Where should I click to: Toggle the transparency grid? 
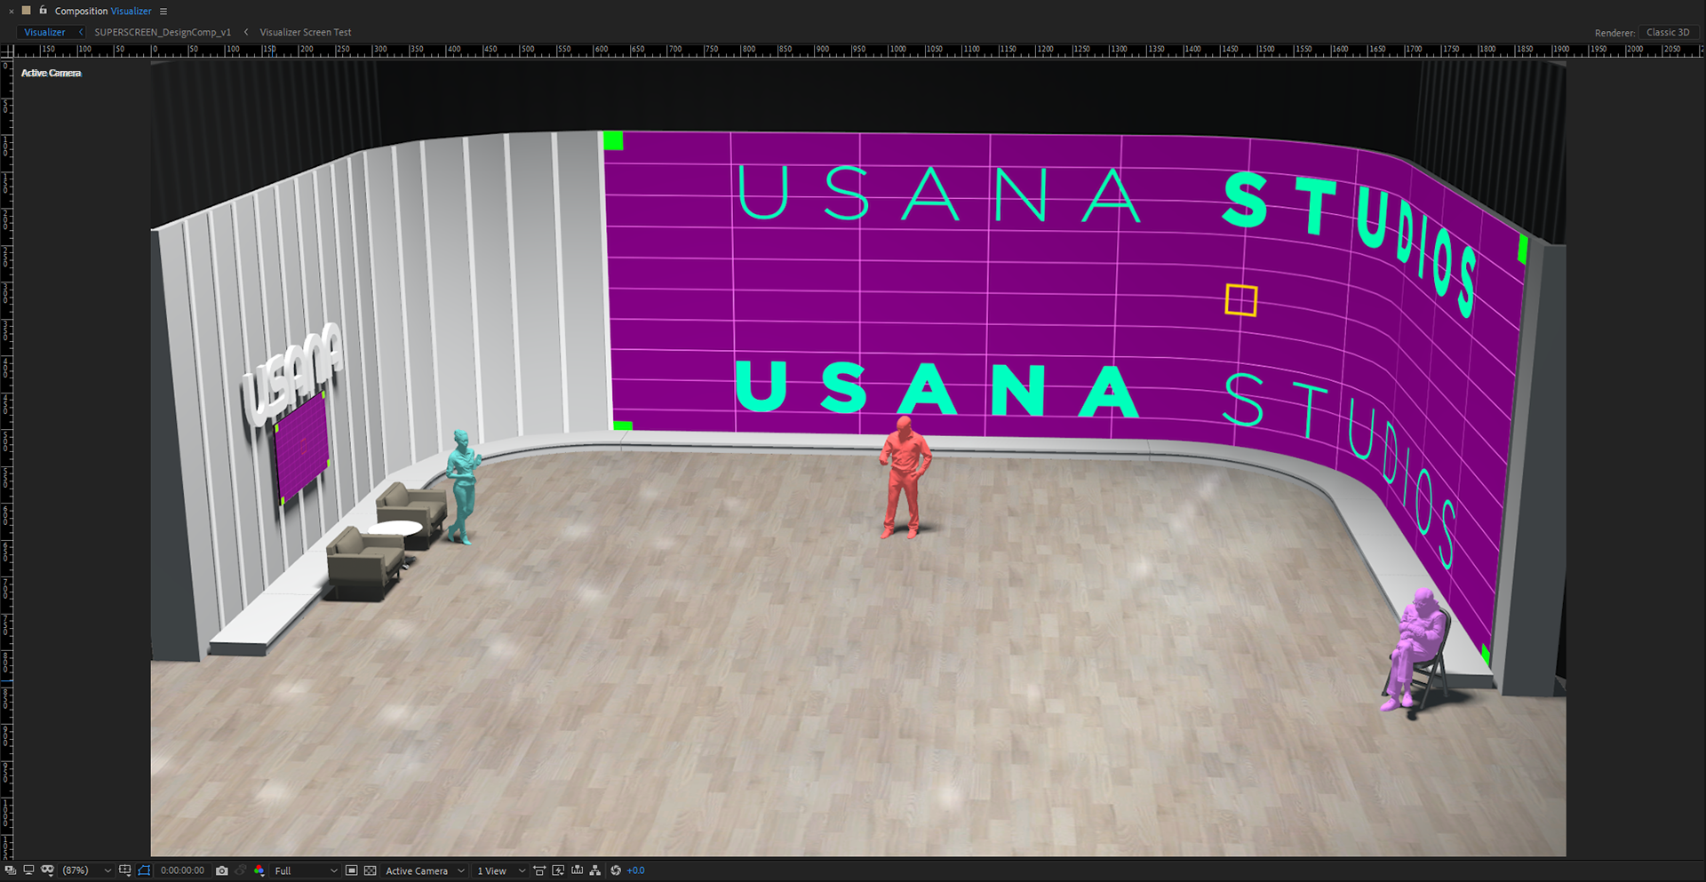(371, 870)
